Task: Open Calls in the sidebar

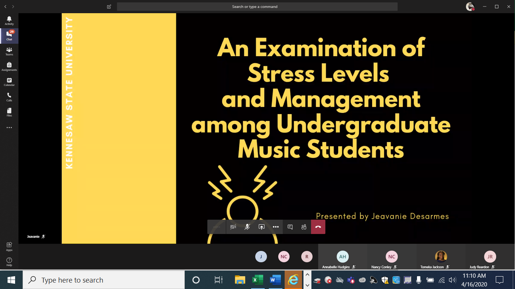Action: coord(9,97)
